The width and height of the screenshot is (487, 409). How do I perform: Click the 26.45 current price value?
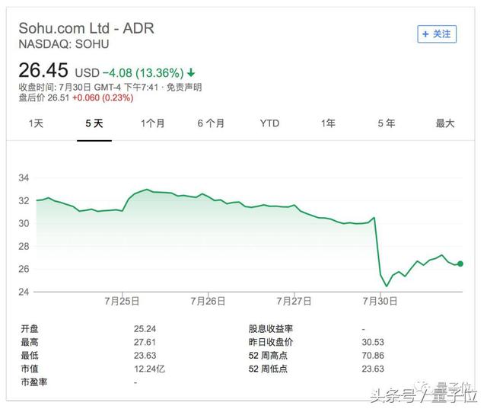tap(43, 71)
